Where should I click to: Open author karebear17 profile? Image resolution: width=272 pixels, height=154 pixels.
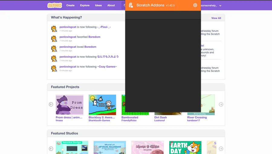194,120
